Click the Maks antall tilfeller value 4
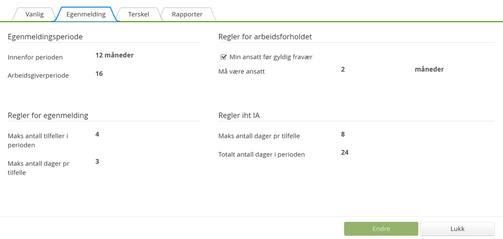This screenshot has height=239, width=503. pos(97,134)
